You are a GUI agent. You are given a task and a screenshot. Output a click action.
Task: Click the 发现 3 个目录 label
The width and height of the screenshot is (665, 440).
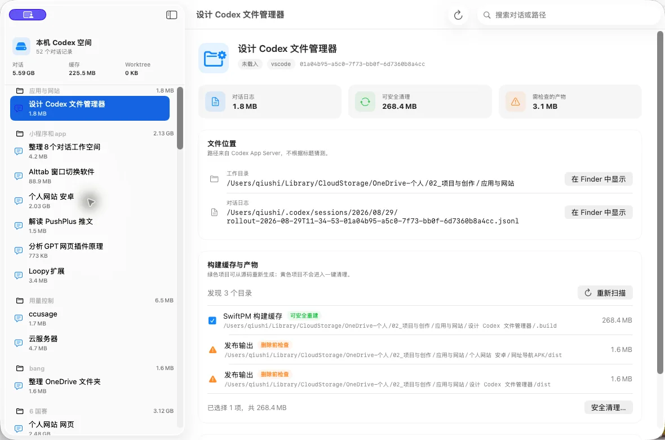coord(230,293)
